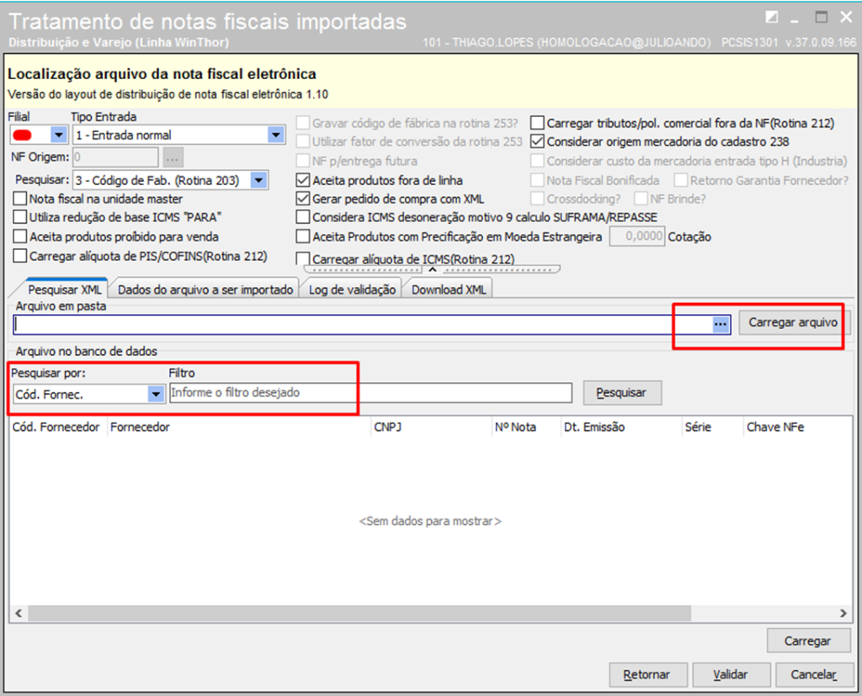The image size is (862, 696).
Task: Enable Carregar alíquota de PIS/COFINS checkbox
Action: point(20,256)
